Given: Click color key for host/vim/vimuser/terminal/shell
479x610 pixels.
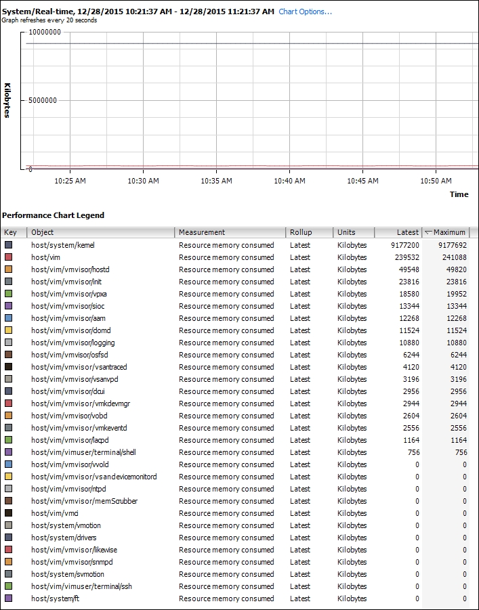Looking at the screenshot, I should pyautogui.click(x=8, y=452).
